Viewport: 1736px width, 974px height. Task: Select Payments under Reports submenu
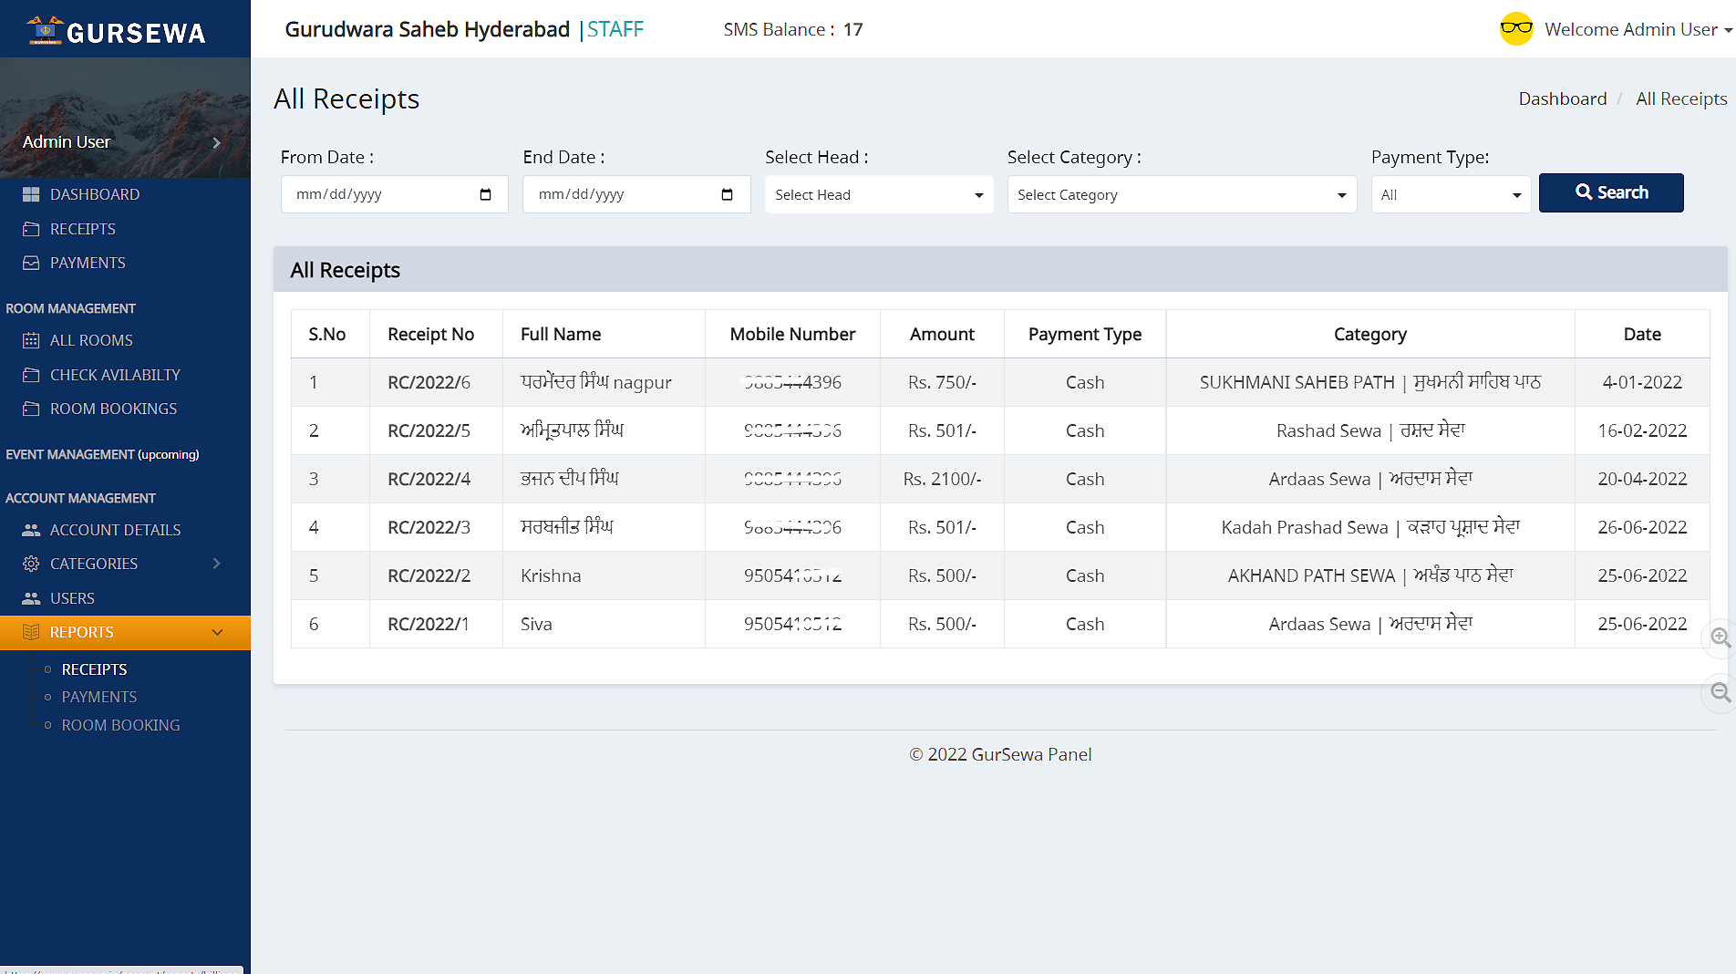click(x=98, y=697)
